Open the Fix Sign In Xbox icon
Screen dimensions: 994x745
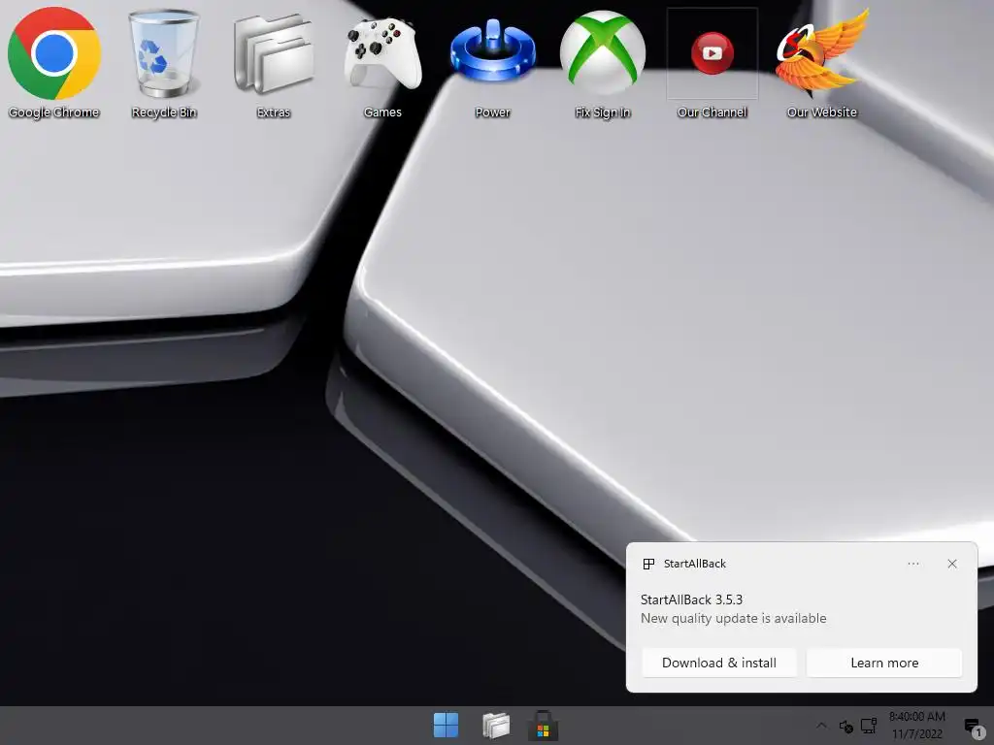602,62
